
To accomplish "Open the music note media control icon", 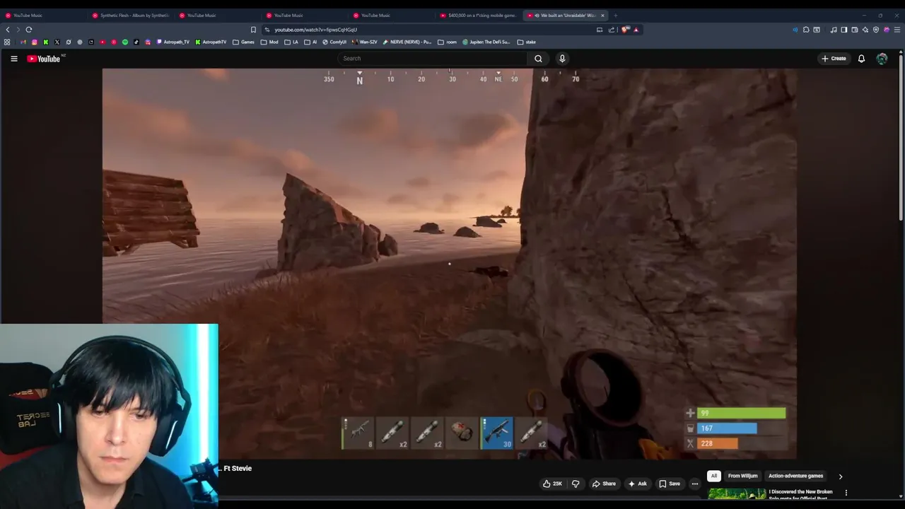I will click(834, 30).
